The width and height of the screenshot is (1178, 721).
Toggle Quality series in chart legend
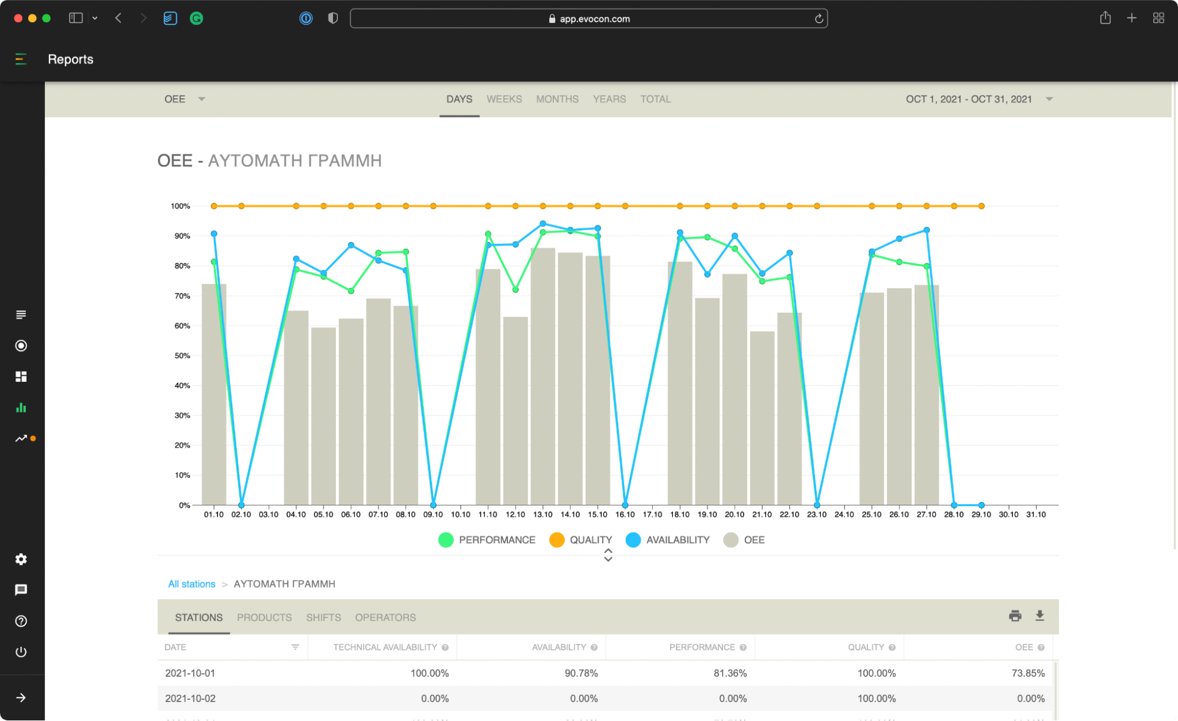[x=580, y=540]
